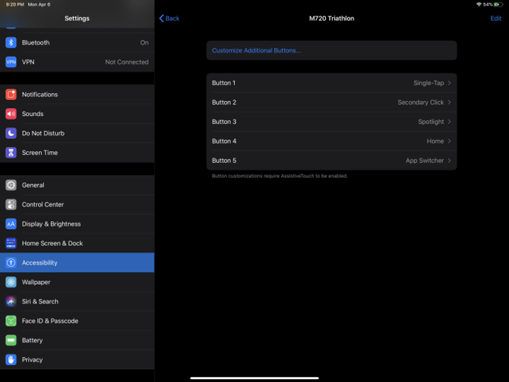Tap the M720 Triathlon title

[332, 18]
